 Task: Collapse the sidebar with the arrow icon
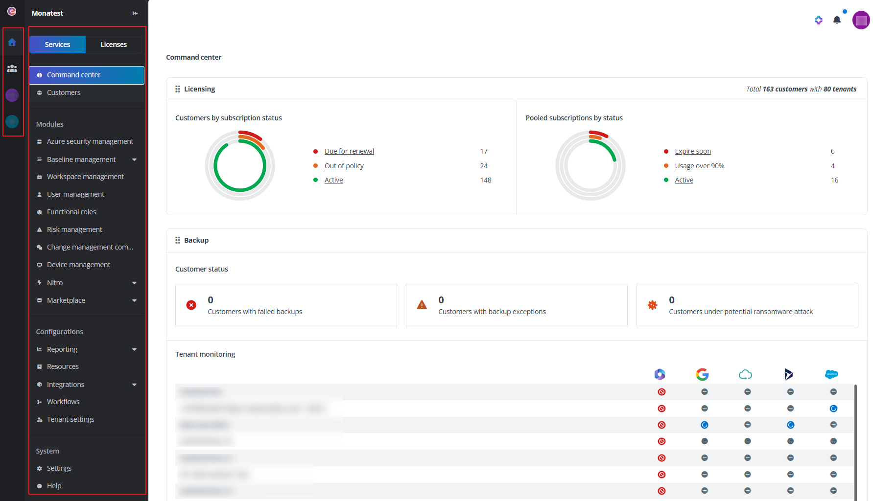click(135, 13)
